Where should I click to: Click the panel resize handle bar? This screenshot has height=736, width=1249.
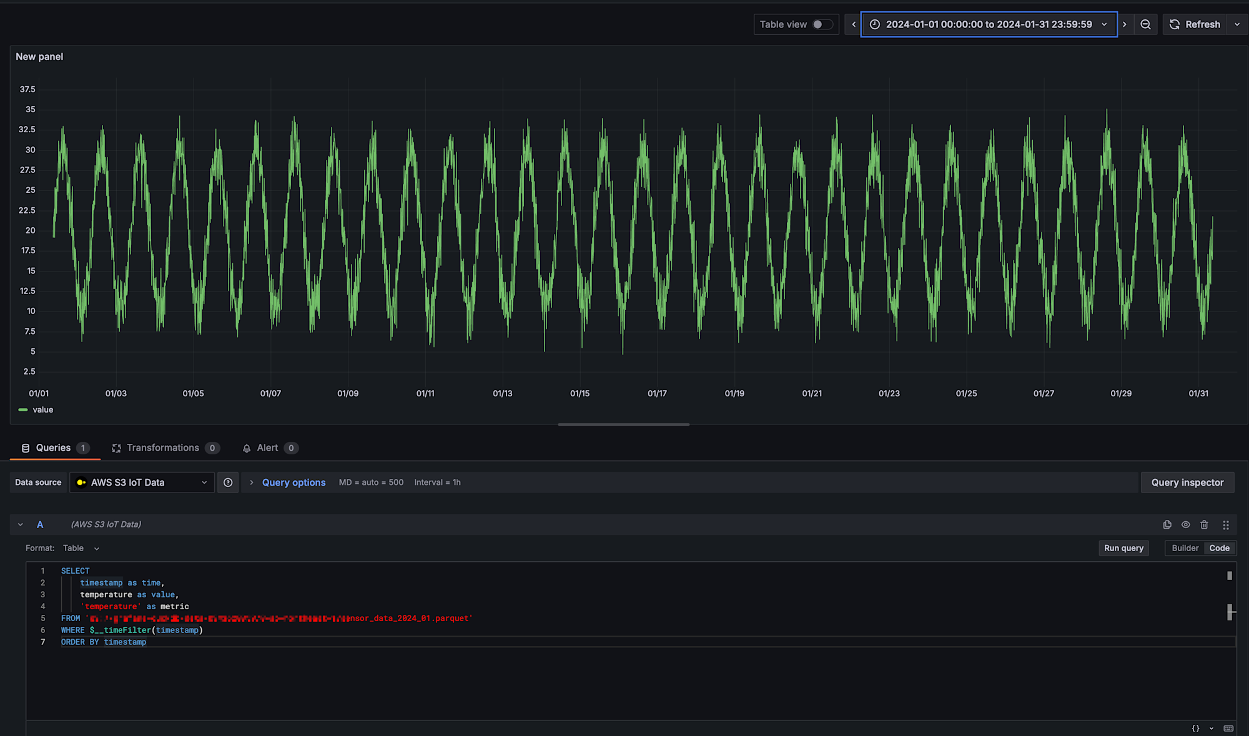(x=623, y=424)
